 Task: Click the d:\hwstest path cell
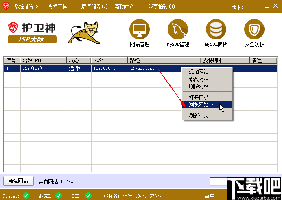[155, 68]
